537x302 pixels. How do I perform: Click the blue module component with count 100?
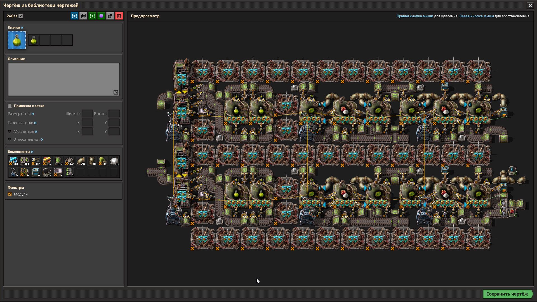pos(13,161)
